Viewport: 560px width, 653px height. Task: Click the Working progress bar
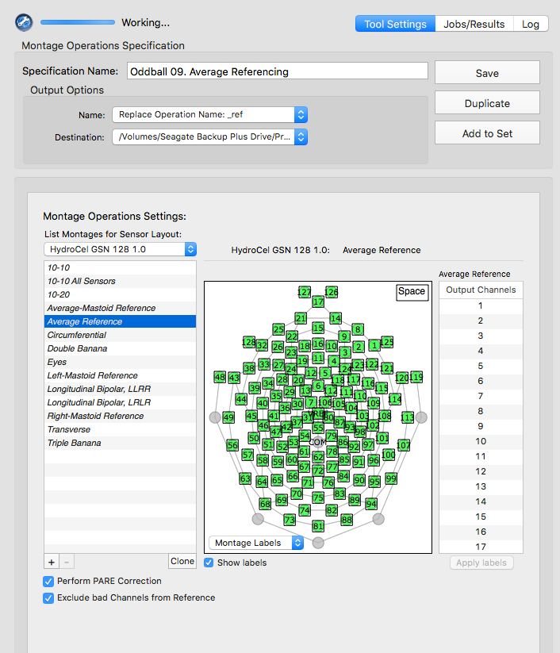(78, 22)
